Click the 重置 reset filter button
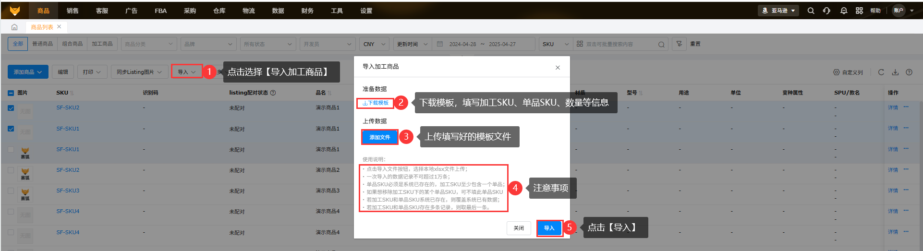The image size is (923, 251). click(695, 44)
